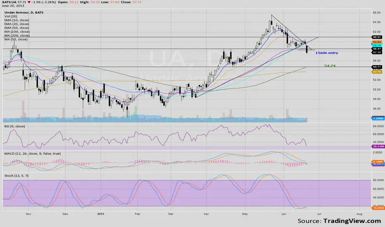385x227 pixels.
Task: Click the '15min entry' blue annotation
Action: point(327,53)
